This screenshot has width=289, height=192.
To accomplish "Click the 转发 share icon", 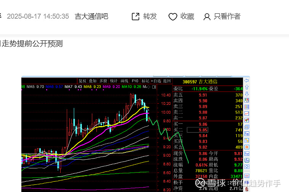I will [x=136, y=16].
